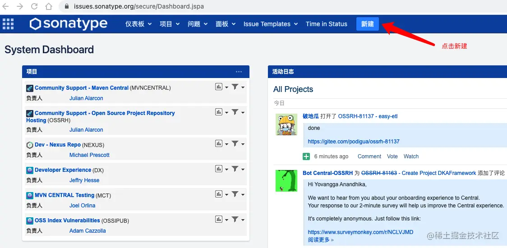The image size is (507, 248).
Task: Open the 面板 dropdown menu
Action: [226, 24]
